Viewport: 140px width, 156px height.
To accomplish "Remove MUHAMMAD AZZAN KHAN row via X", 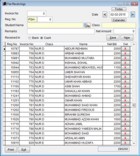I will click(125, 119).
